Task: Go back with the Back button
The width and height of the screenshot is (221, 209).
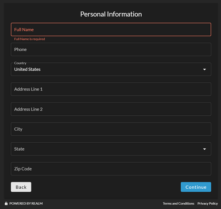Action: click(21, 187)
